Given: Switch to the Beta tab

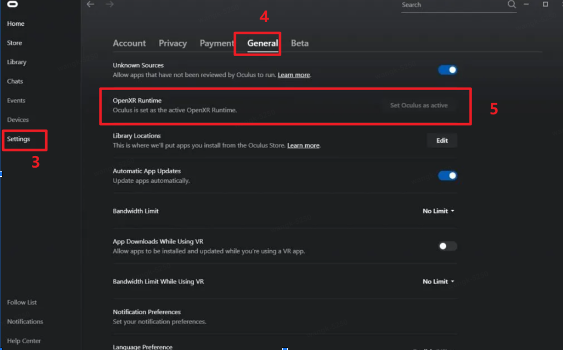Looking at the screenshot, I should [x=300, y=43].
